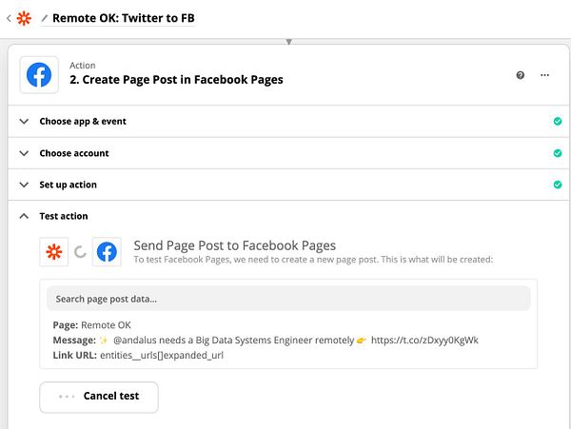The image size is (571, 429).
Task: Open the three-dot more options menu
Action: click(544, 75)
